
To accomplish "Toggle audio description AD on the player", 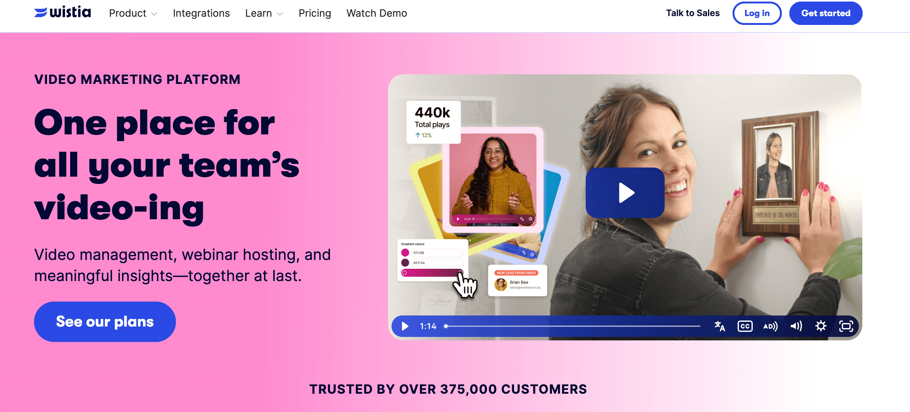I will 770,326.
